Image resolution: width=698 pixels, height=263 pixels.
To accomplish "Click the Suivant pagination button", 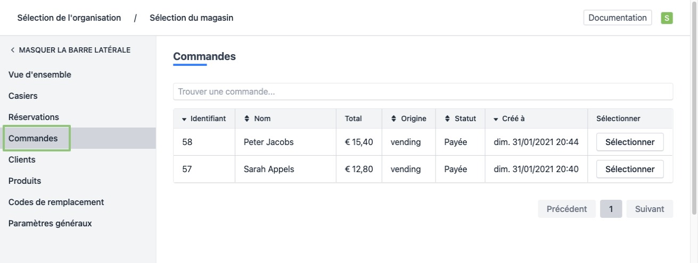I will [x=649, y=209].
